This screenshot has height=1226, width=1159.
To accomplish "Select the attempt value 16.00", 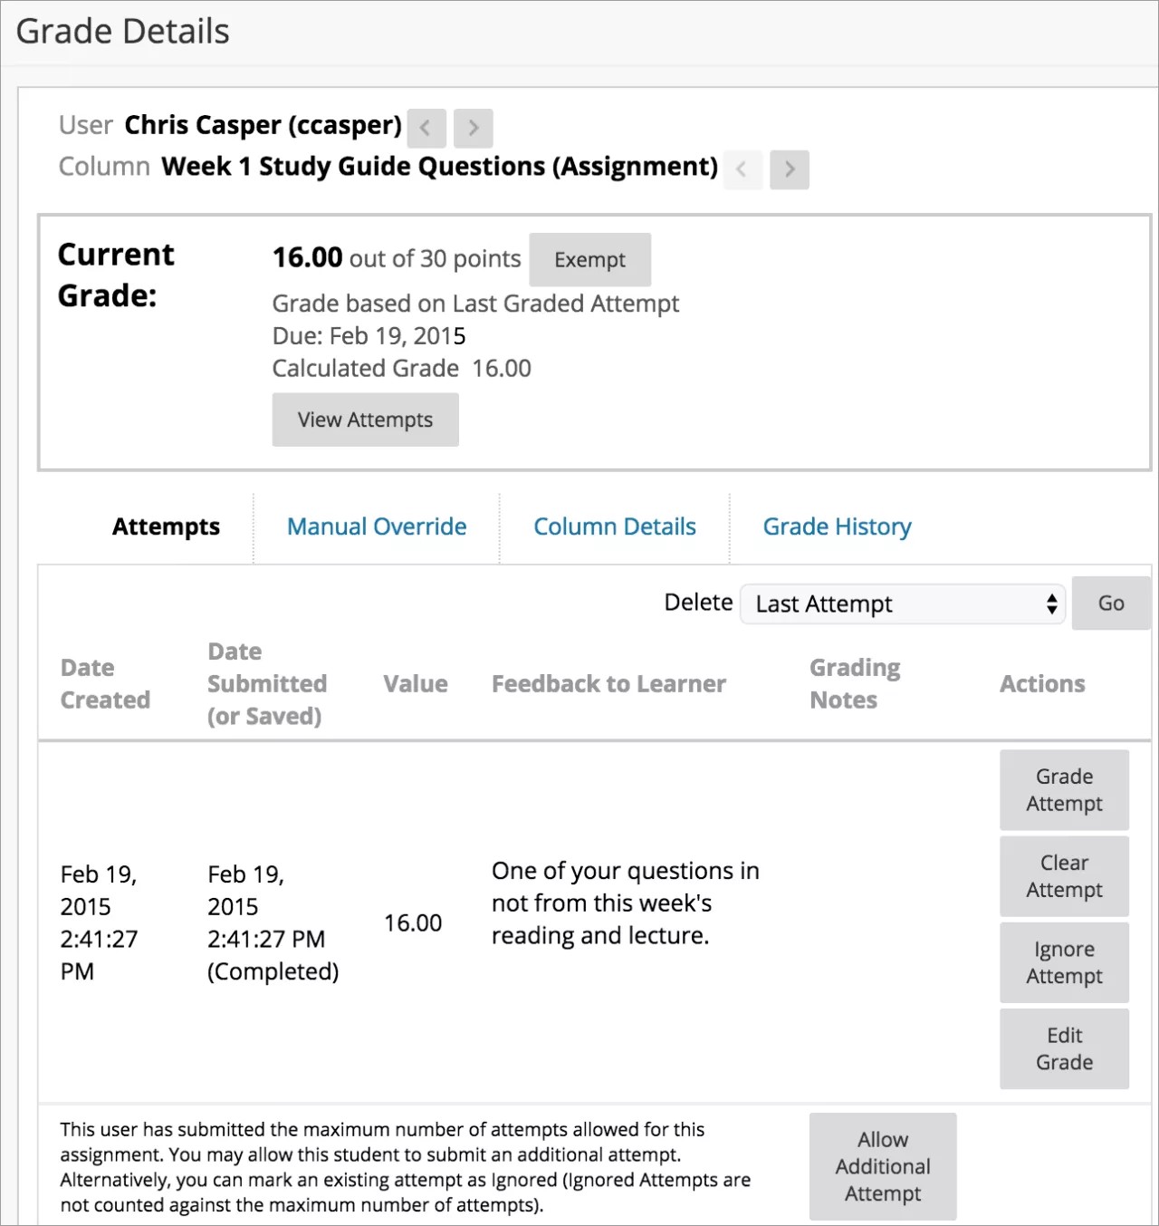I will coord(413,922).
